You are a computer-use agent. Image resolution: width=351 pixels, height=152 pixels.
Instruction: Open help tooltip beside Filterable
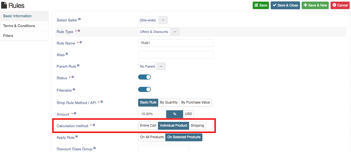(x=74, y=89)
